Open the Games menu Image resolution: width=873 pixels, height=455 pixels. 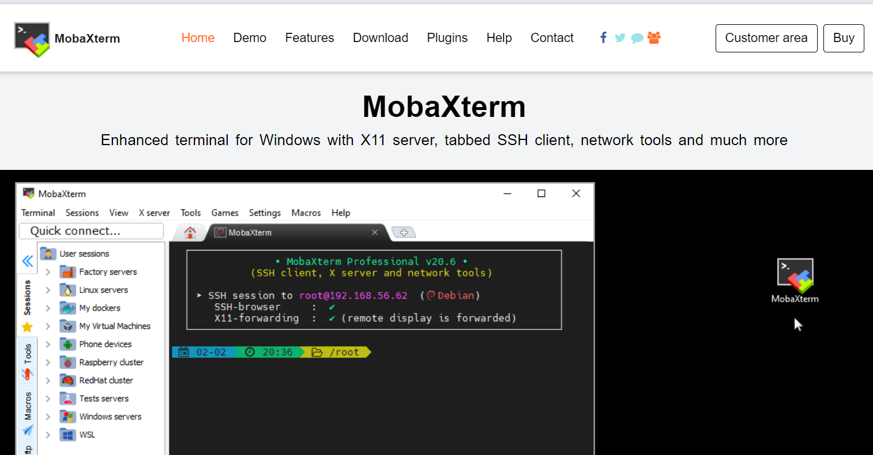click(225, 213)
